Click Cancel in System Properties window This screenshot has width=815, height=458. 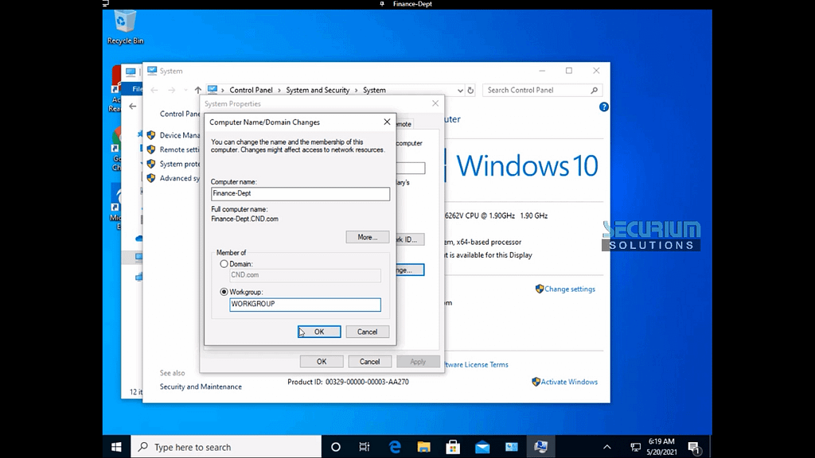(369, 362)
